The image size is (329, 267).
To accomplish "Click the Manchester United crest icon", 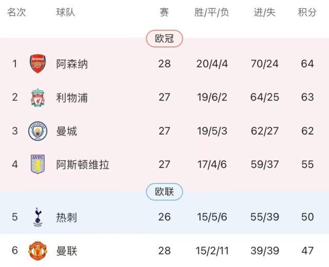I will 38,251.
